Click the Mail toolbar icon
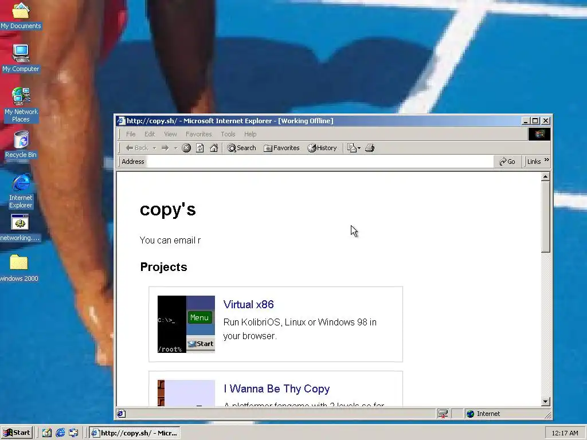The height and width of the screenshot is (440, 587). point(351,148)
